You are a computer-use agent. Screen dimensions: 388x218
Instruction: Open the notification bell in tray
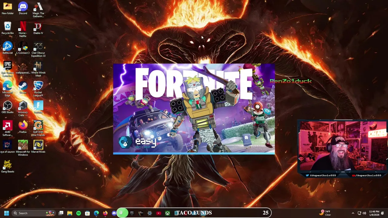click(383, 213)
